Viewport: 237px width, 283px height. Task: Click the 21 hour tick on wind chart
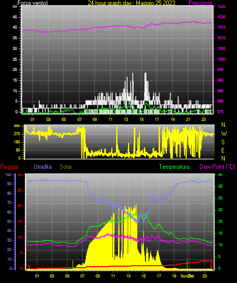(x=188, y=119)
